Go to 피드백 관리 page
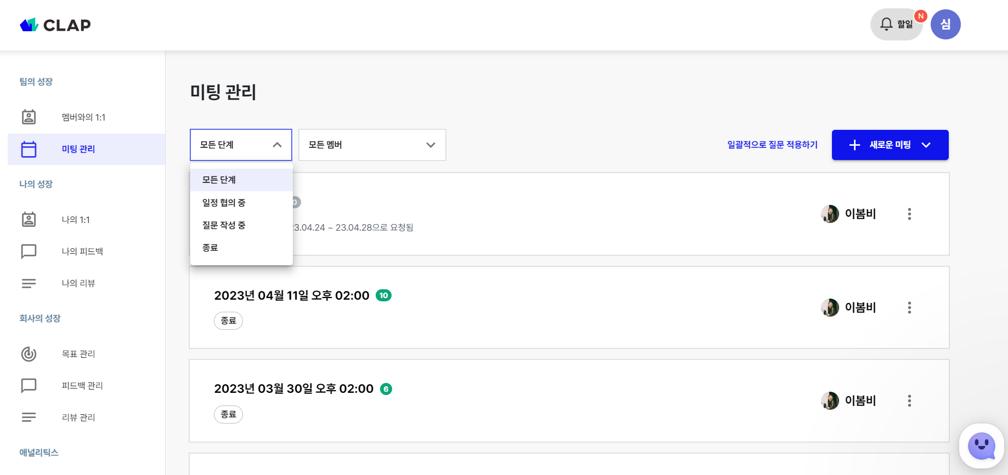The height and width of the screenshot is (475, 1008). (x=82, y=386)
